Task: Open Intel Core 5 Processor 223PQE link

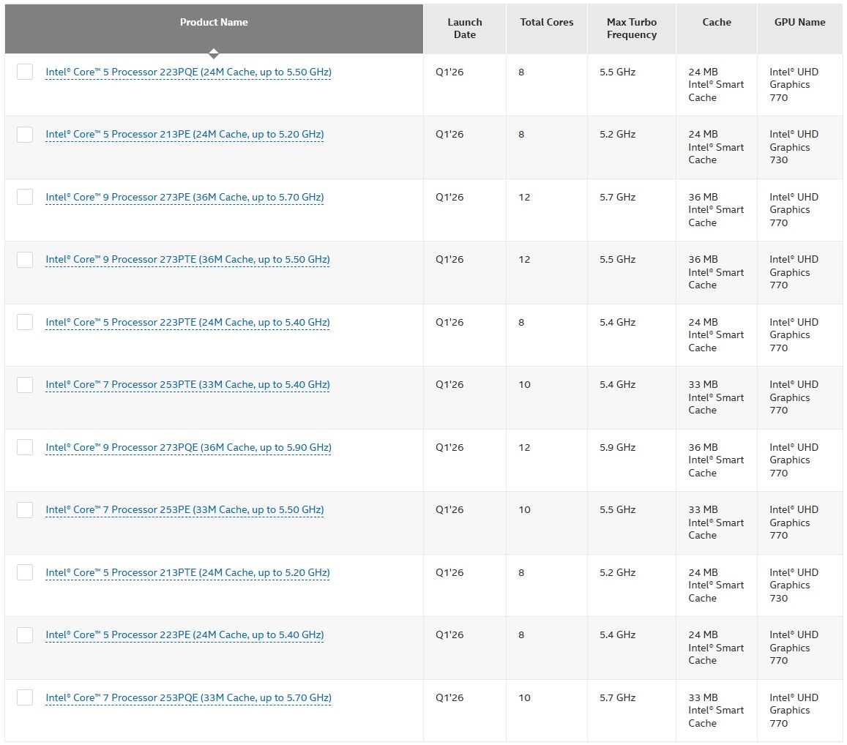Action: pos(188,72)
